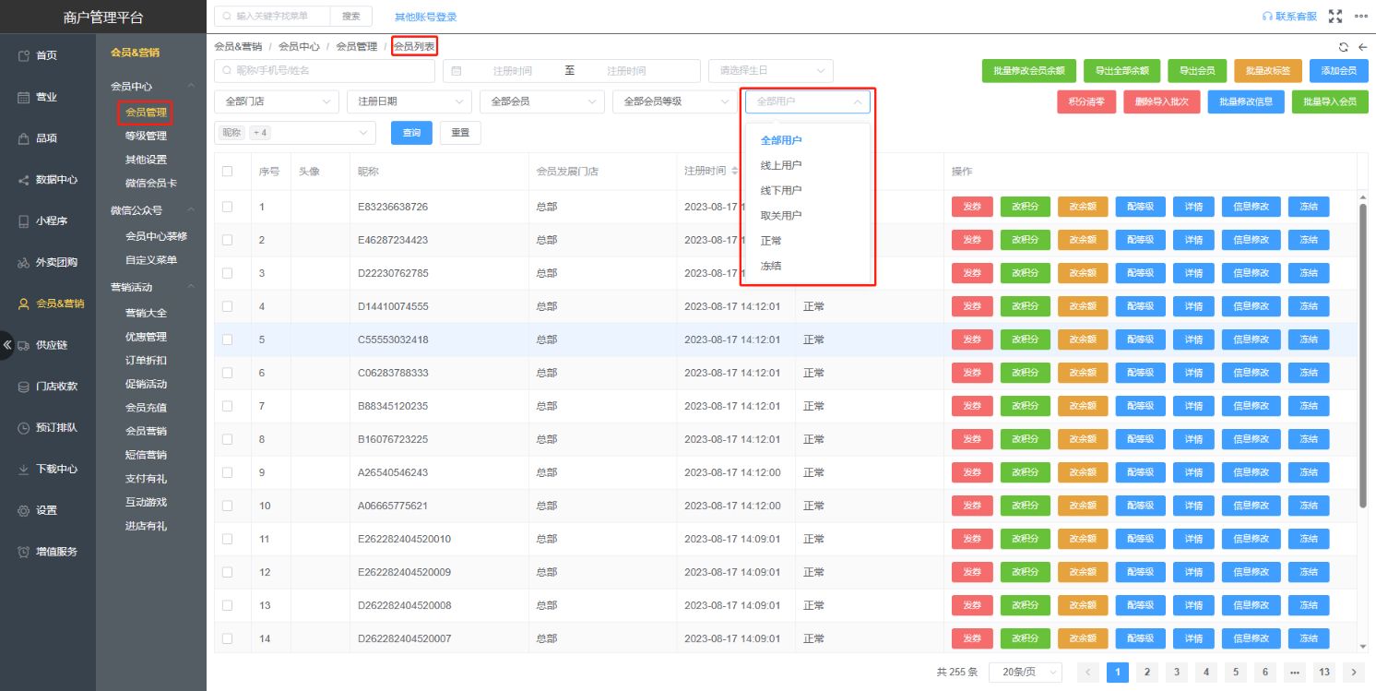Open the 供应链 truck icon
This screenshot has height=691, width=1376.
click(24, 345)
